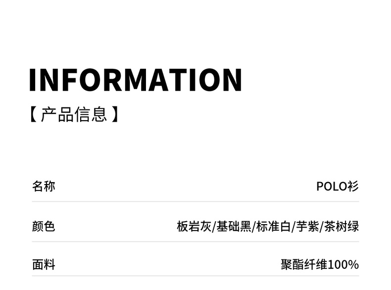The image size is (391, 290).
Task: Click the divider line under 颜色 row
Action: (x=195, y=242)
